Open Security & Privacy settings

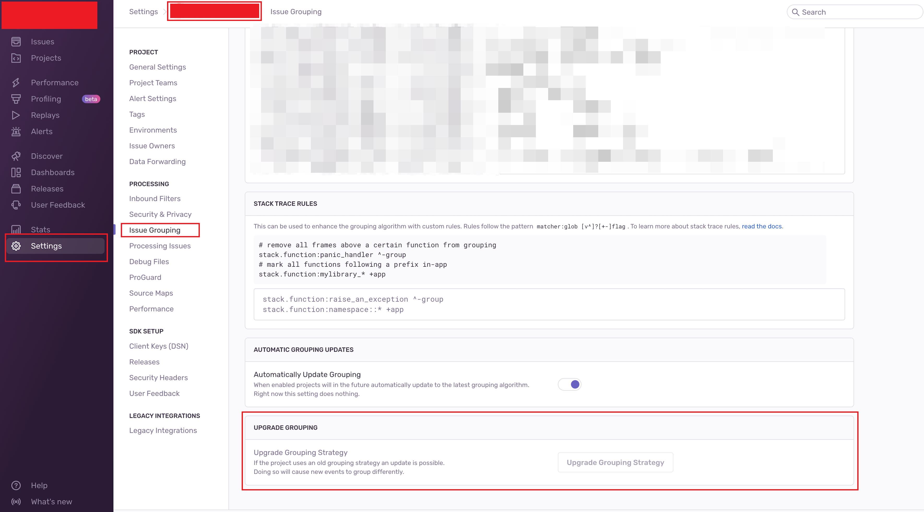point(160,215)
